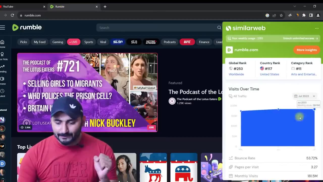Open new browser tab
This screenshot has height=182, width=323.
(105, 7)
